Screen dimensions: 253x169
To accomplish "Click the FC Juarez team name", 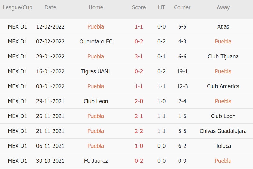I will (96, 161).
